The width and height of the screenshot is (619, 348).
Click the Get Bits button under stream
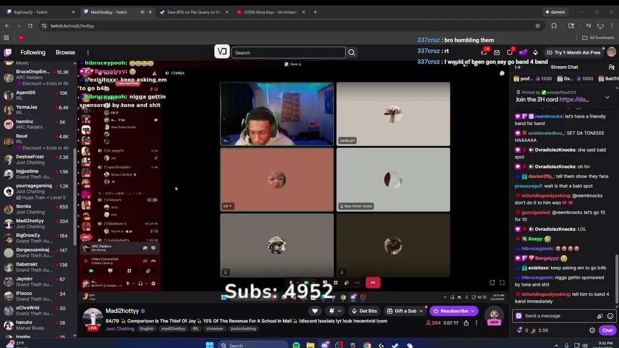(x=364, y=311)
